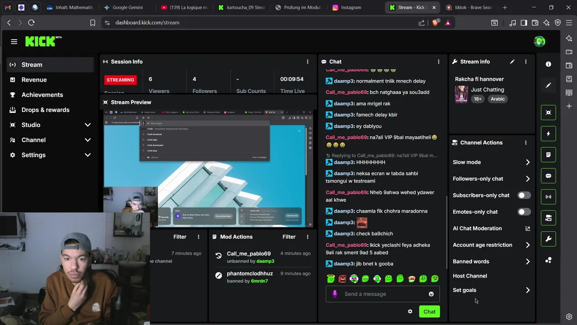This screenshot has height=325, width=577.
Task: Edit stream info with the pencil icon
Action: pos(512,62)
